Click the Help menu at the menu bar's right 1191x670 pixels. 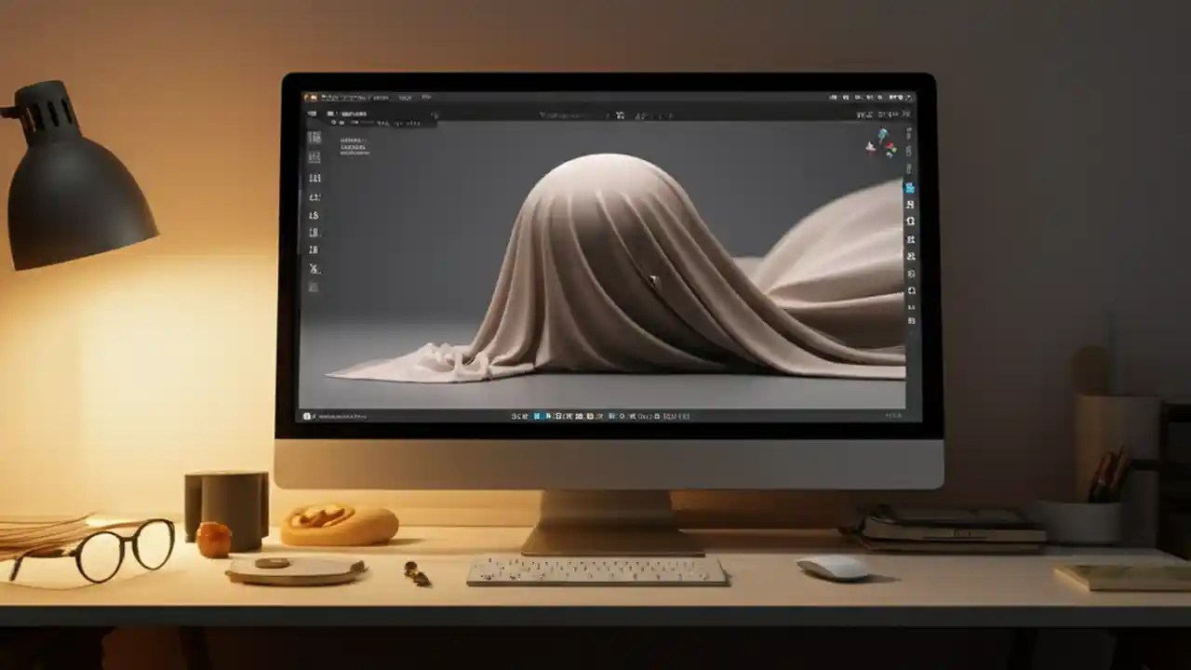click(426, 97)
